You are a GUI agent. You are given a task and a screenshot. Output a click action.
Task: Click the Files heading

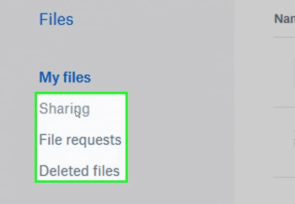tap(56, 19)
